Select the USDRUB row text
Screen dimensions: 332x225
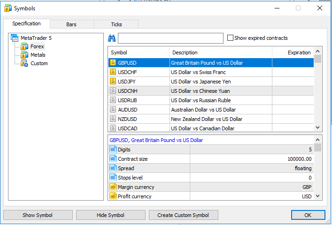pyautogui.click(x=127, y=100)
